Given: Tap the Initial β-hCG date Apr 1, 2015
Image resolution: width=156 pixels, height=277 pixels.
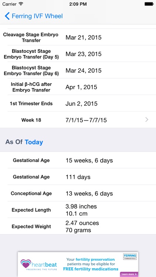Looking at the screenshot, I should (x=81, y=87).
